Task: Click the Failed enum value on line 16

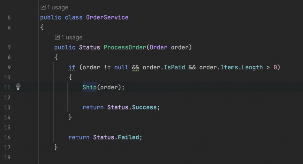Action: tap(128, 137)
